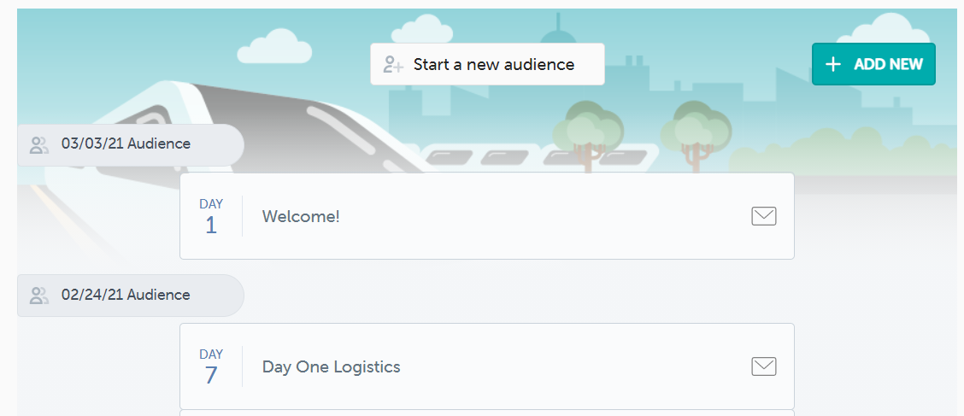Click the people icon beside 03/03/21 Audience
Viewport: 964px width, 416px height.
tap(39, 145)
